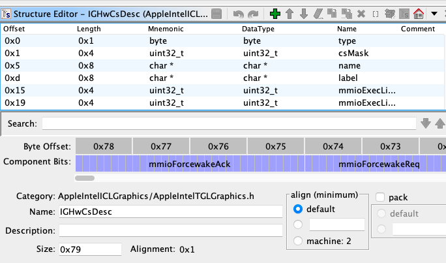
Task: Sort by the DataType column header
Action: (258, 29)
